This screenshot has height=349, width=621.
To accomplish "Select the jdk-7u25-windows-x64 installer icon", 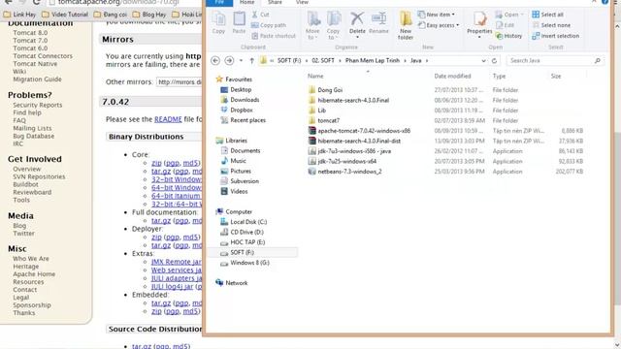I will pyautogui.click(x=312, y=161).
